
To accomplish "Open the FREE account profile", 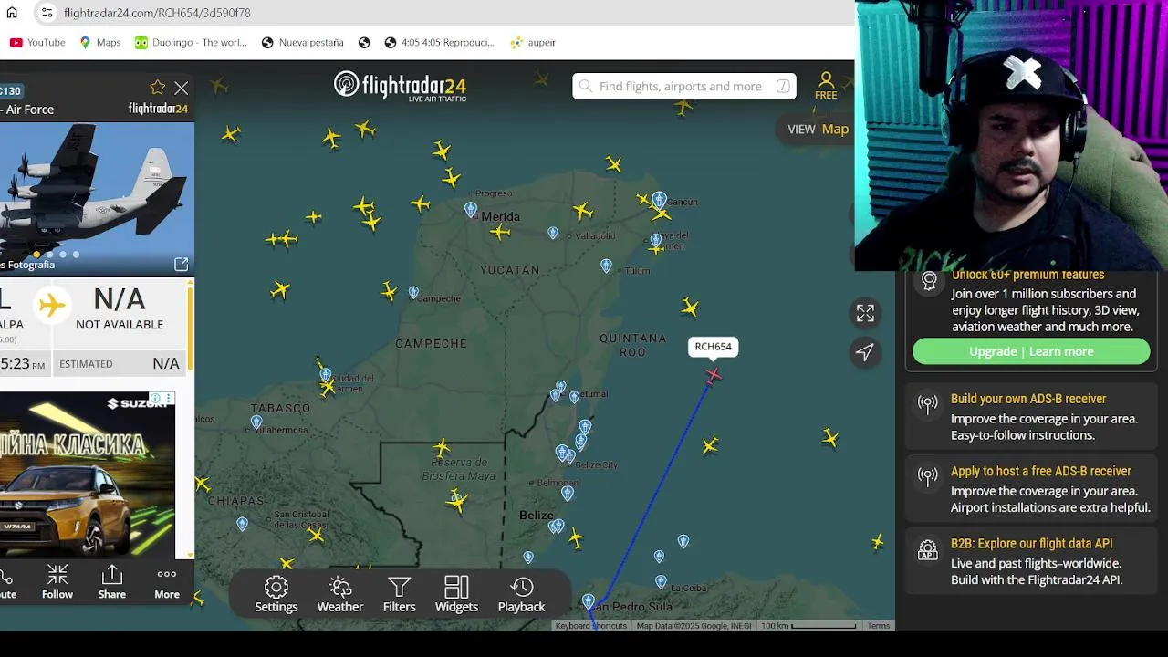I will (826, 86).
